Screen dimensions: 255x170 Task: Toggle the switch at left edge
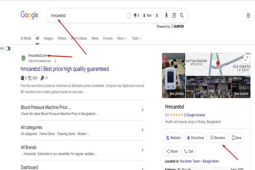tap(8, 48)
